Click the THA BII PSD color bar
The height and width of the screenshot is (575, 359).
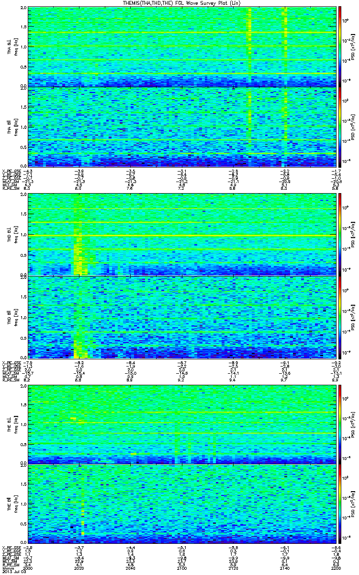340,126
